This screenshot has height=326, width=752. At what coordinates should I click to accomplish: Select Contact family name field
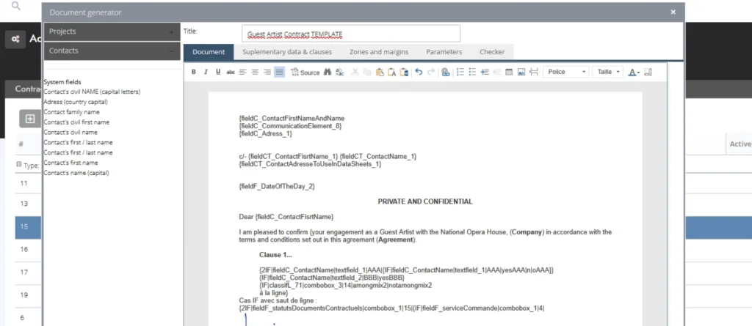tap(71, 112)
